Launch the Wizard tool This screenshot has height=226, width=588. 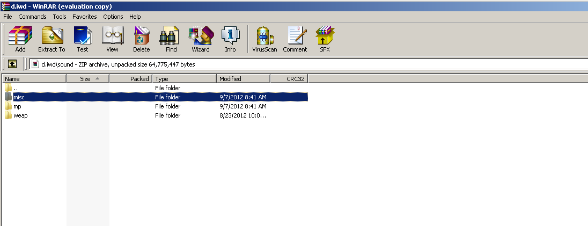[x=201, y=39]
